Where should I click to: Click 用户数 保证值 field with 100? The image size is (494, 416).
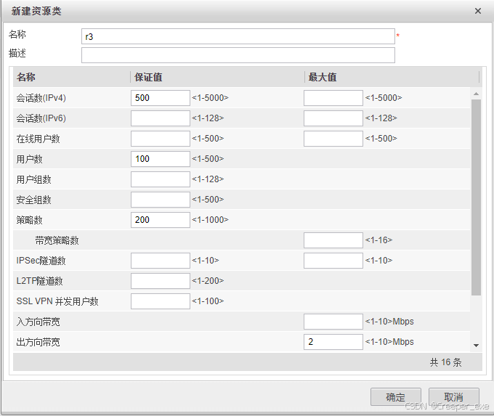(161, 159)
